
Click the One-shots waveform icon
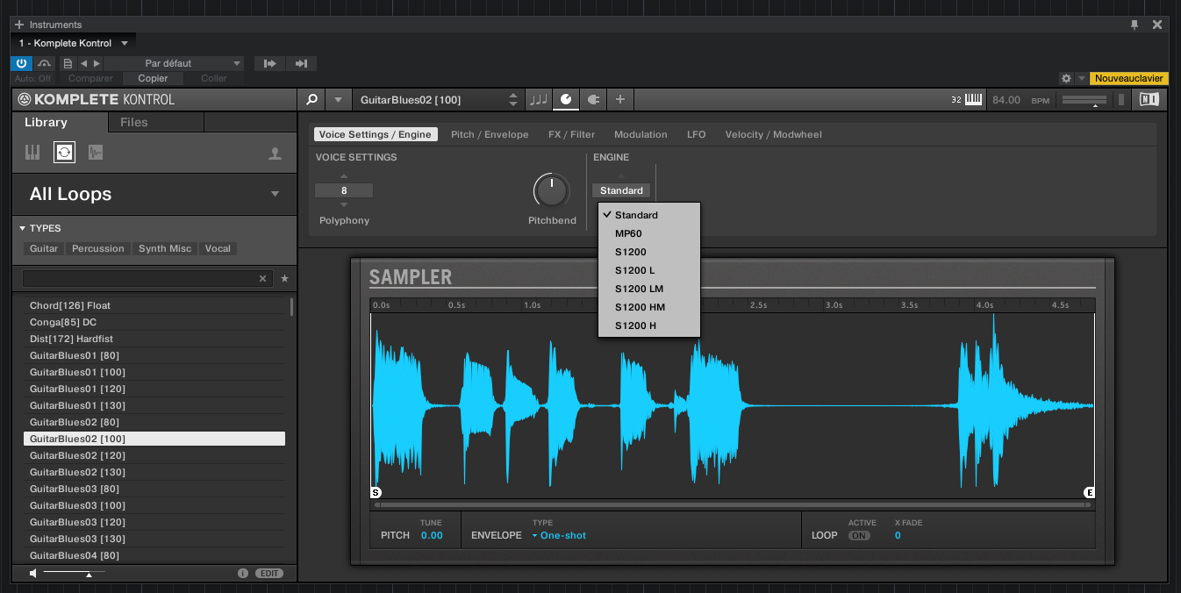tap(95, 152)
